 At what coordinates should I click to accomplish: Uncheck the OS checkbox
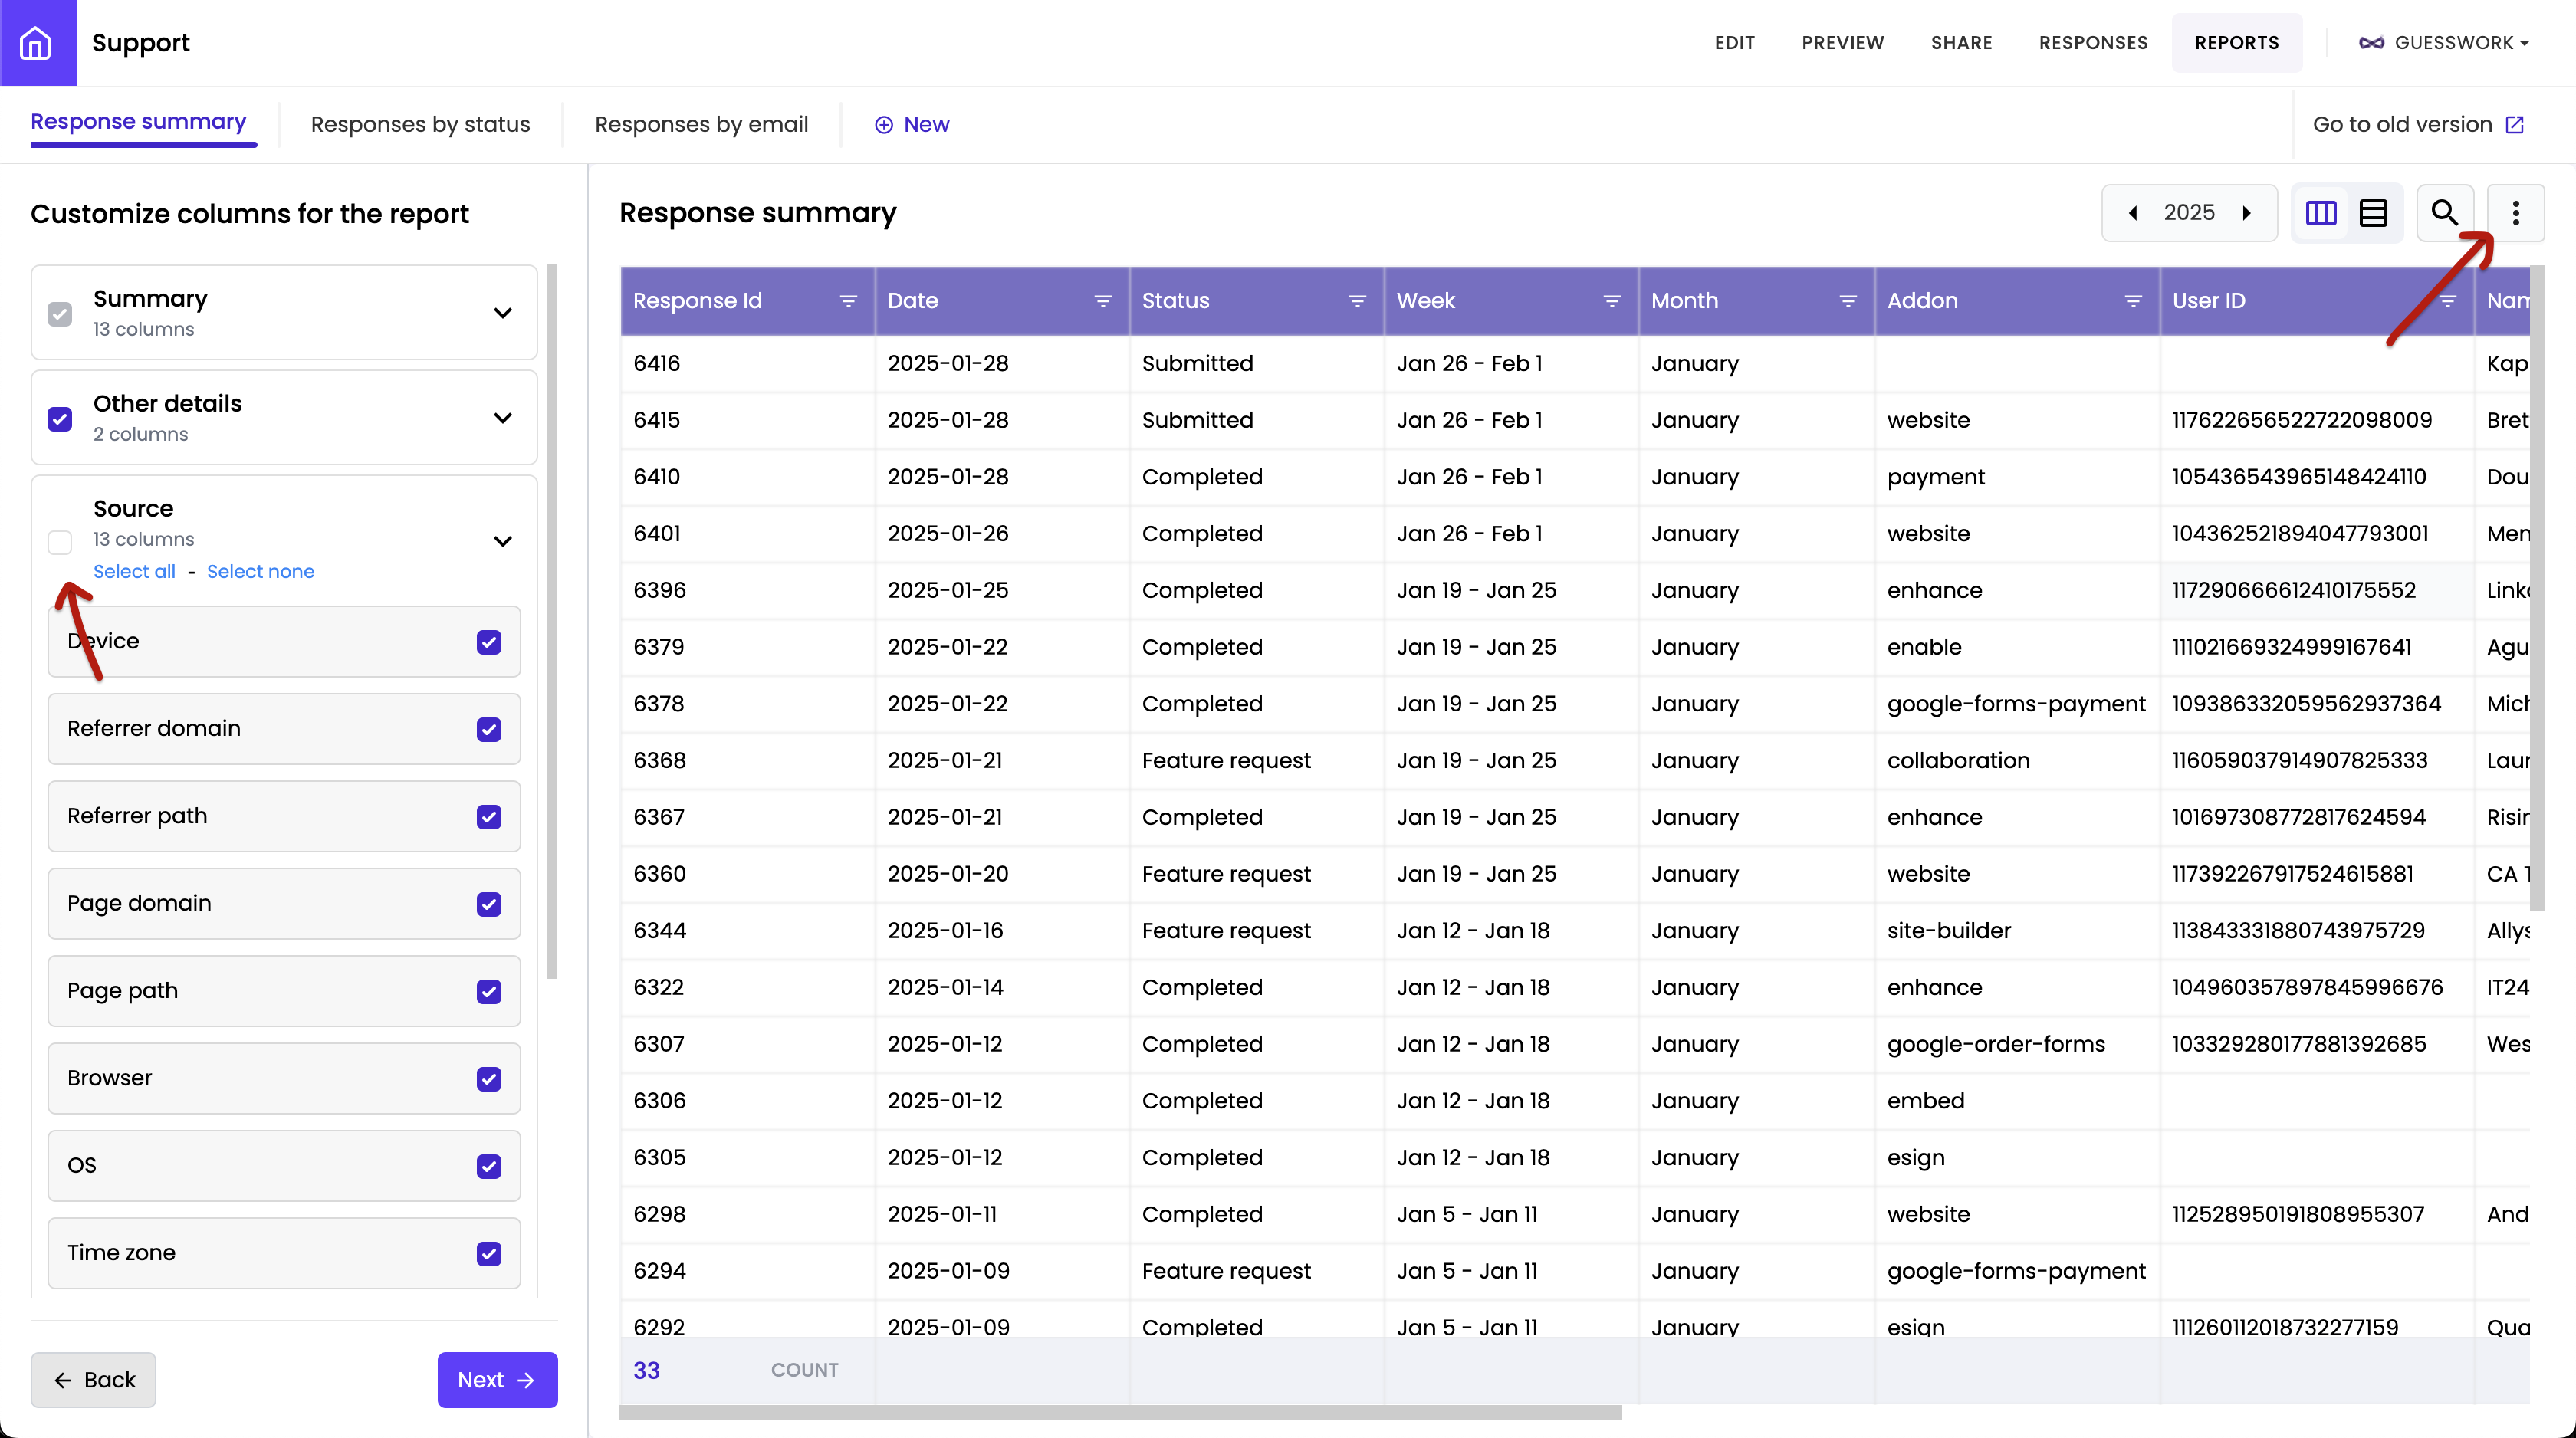point(489,1166)
